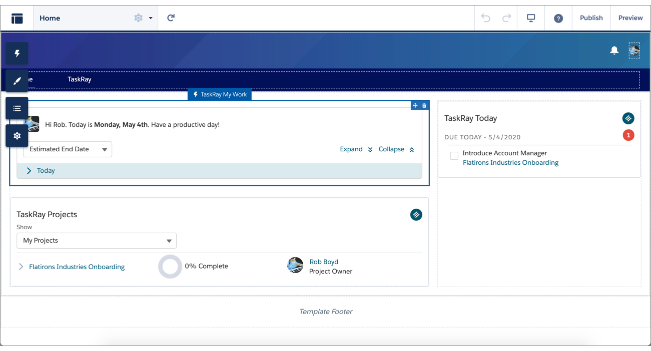Expand all sections via Expand link
This screenshot has height=351, width=651.
(x=356, y=149)
